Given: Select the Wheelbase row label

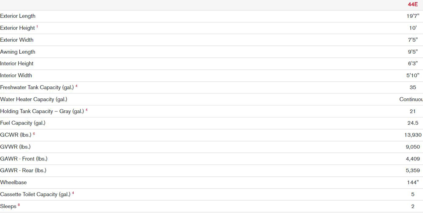Looking at the screenshot, I should click(13, 182).
